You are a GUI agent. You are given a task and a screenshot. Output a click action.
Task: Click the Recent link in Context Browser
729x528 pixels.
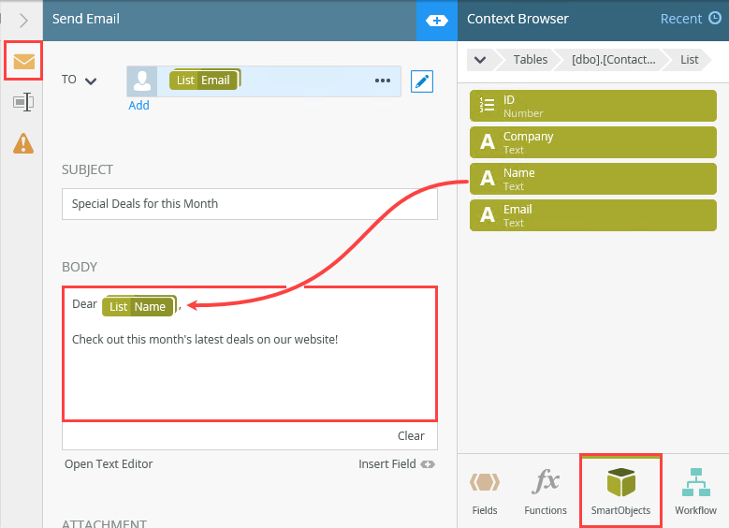[x=680, y=19]
